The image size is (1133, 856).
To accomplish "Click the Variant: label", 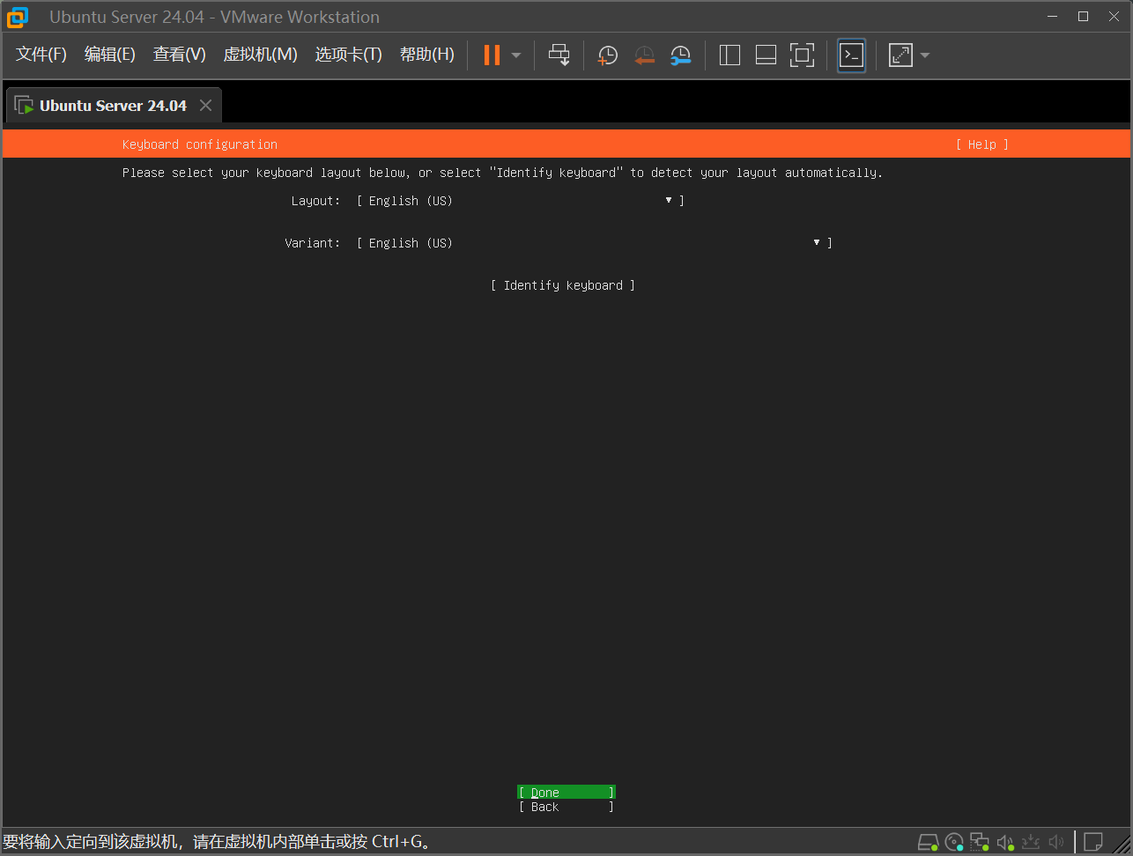I will click(312, 243).
